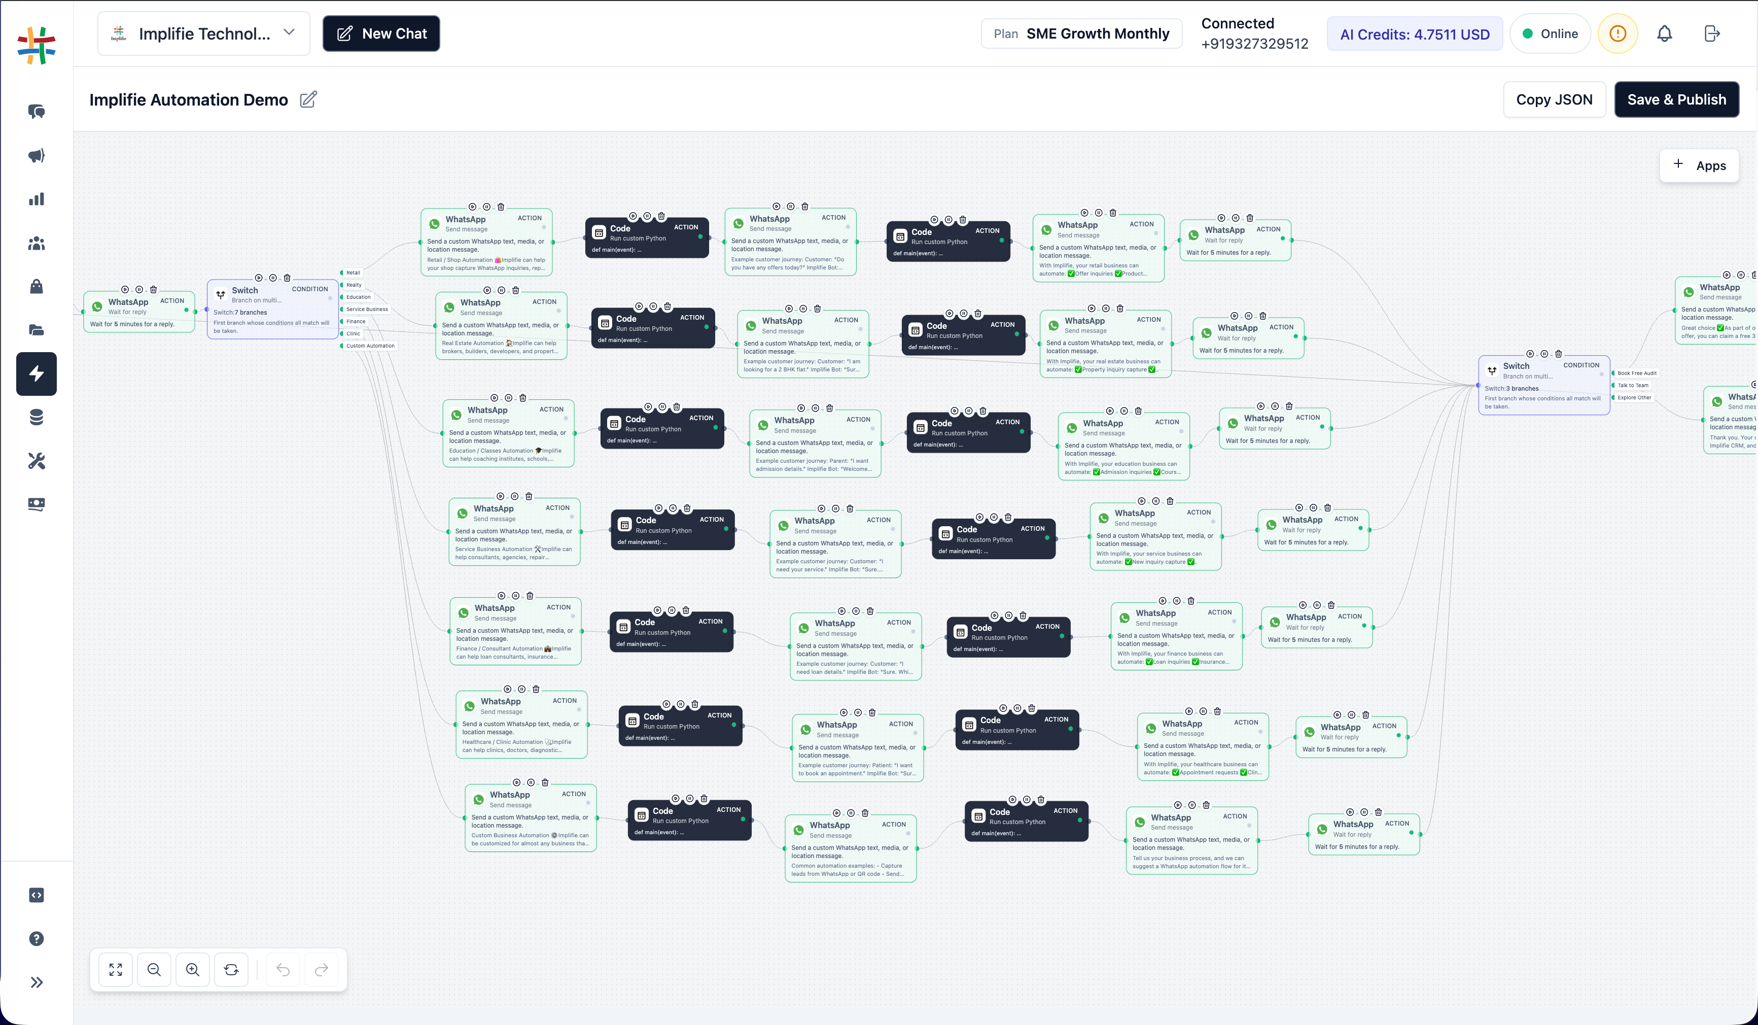The height and width of the screenshot is (1025, 1758).
Task: Delete the 7-branch Switch node via trash
Action: pyautogui.click(x=288, y=278)
